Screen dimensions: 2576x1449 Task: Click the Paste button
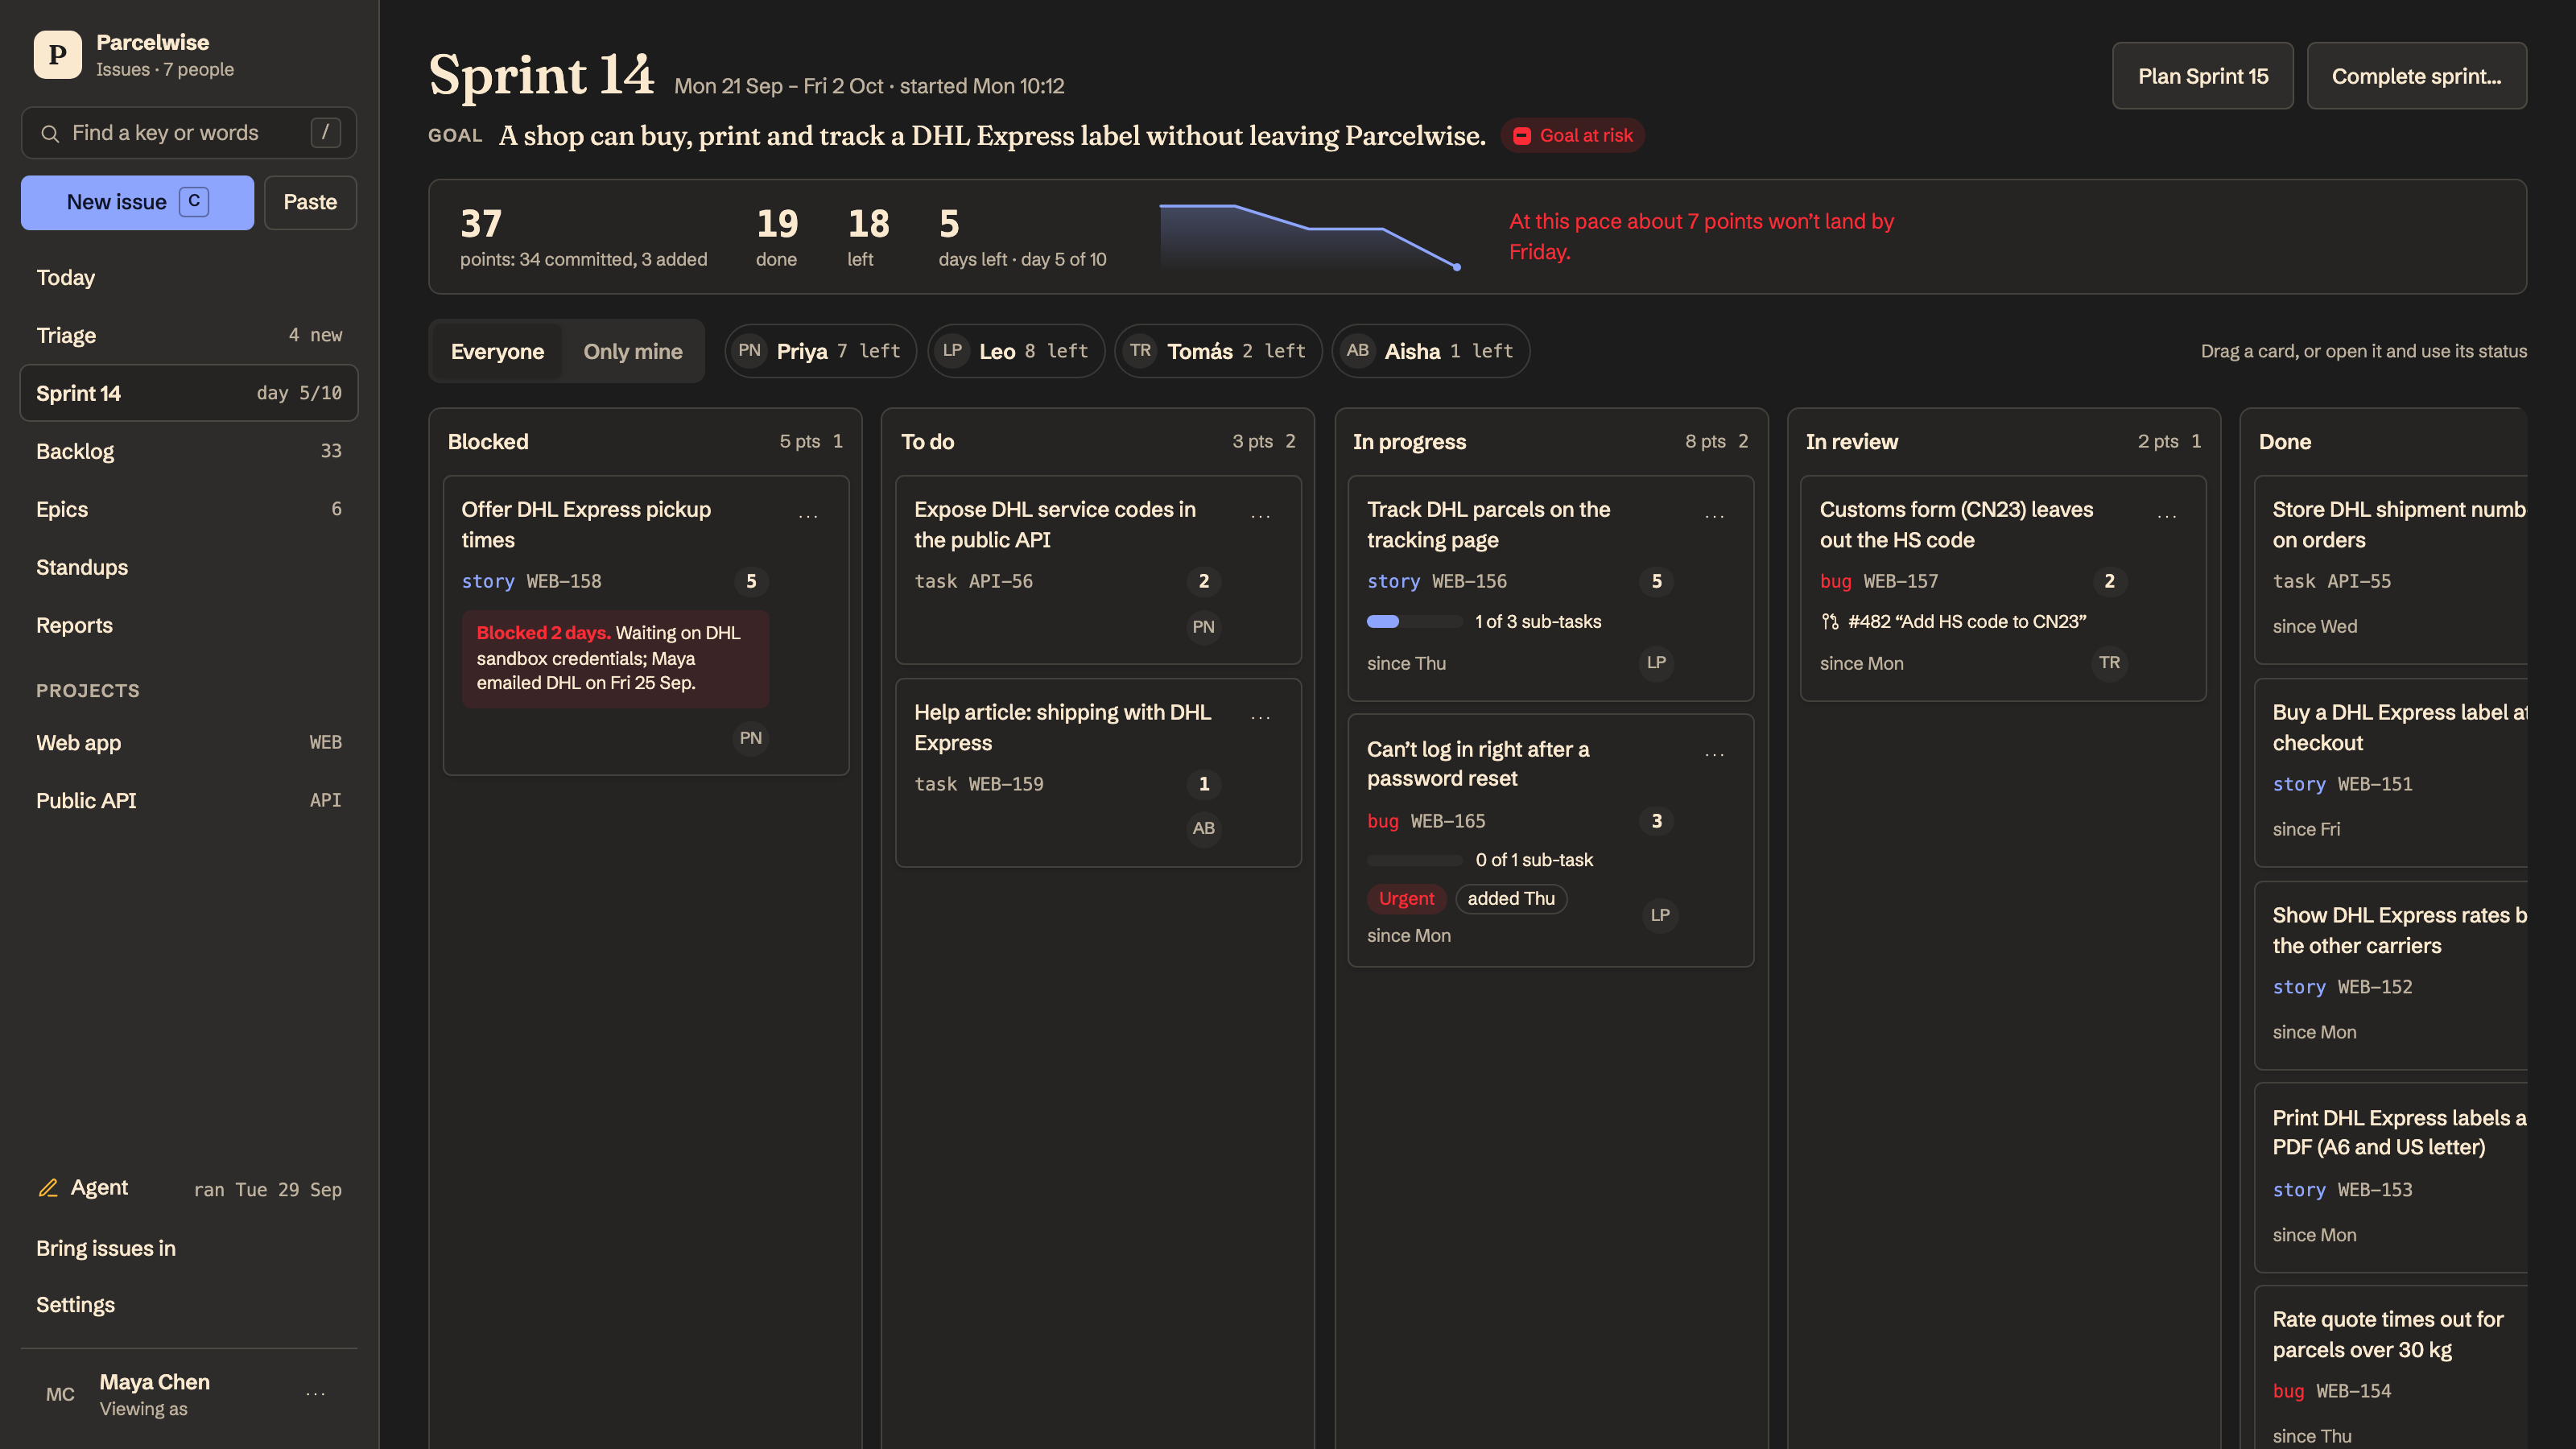310,202
